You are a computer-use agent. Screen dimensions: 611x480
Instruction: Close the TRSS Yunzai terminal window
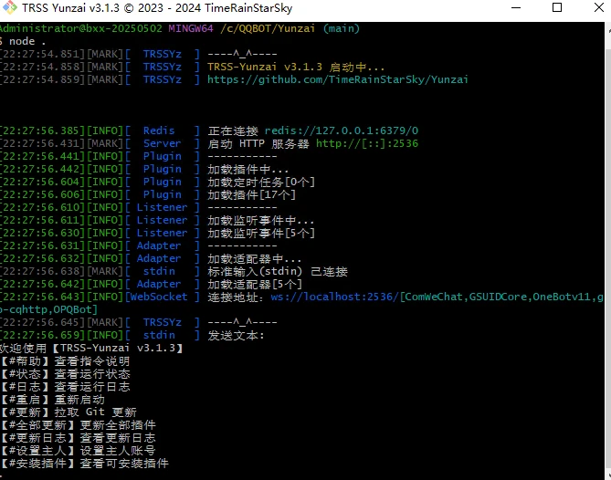tap(599, 7)
